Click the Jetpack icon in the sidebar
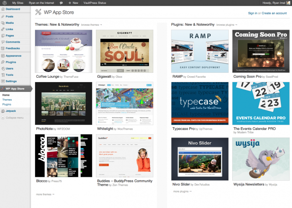292x208 pixels. [x=3, y=111]
